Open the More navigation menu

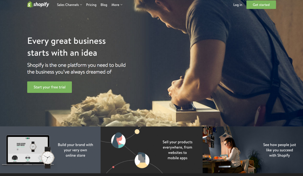117,5
